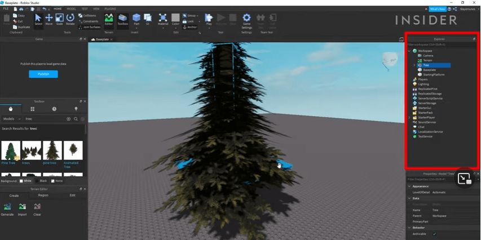Activate the Scale tool
Screen dimensions: 481x240
coord(59,20)
